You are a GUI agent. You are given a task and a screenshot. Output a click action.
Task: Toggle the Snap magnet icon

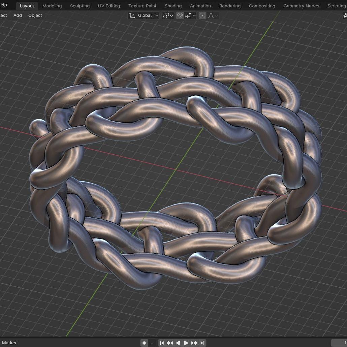[x=180, y=15]
